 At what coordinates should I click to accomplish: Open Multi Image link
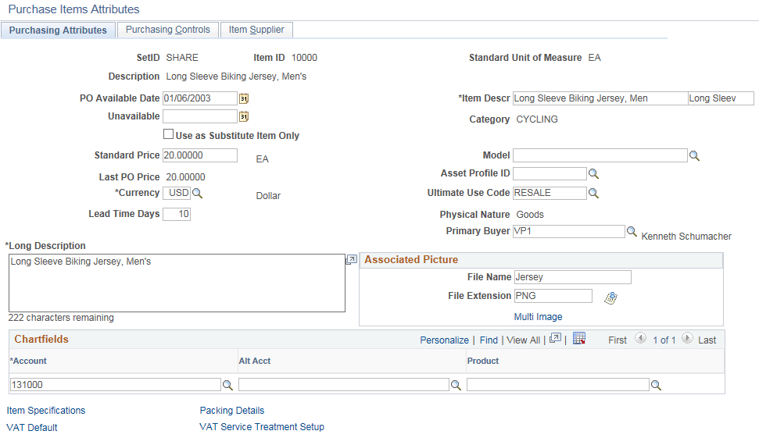tap(538, 317)
